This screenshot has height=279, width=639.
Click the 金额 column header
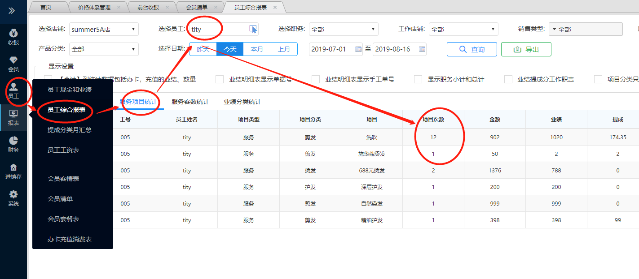click(495, 120)
